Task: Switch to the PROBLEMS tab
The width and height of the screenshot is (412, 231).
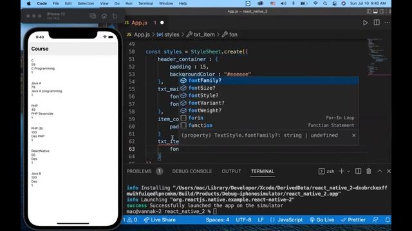Action: (x=139, y=171)
